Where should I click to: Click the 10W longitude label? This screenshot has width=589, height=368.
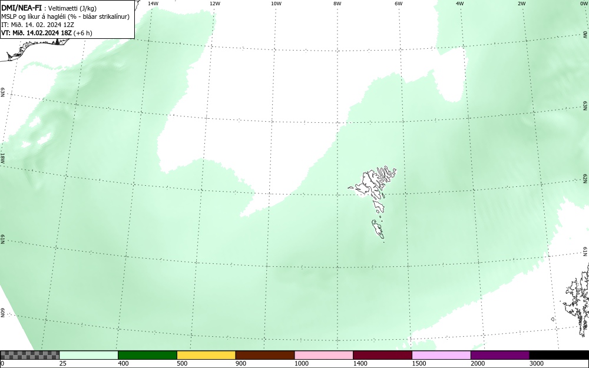(x=276, y=4)
